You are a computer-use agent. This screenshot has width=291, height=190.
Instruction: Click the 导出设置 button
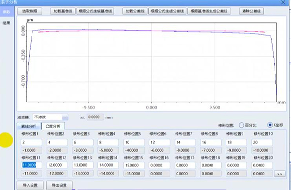(x=59, y=185)
